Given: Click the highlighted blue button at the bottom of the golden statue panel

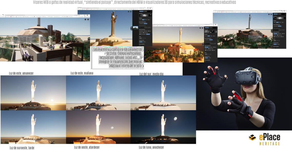Looking at the screenshot, I should [140, 42].
